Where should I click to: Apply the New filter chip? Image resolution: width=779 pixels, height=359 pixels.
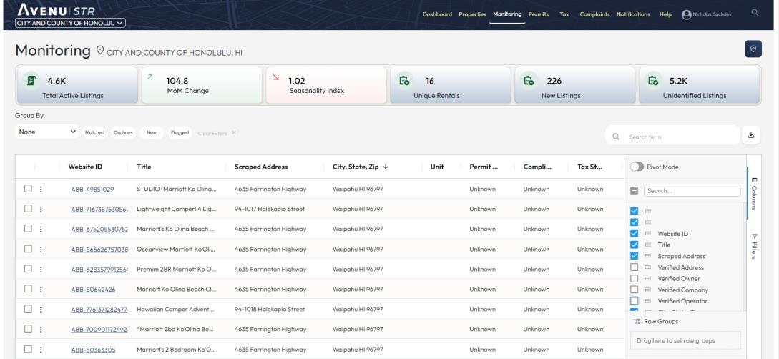click(152, 132)
